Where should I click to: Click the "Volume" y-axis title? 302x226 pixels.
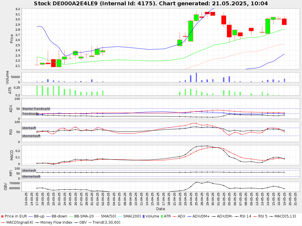[x=7, y=77]
